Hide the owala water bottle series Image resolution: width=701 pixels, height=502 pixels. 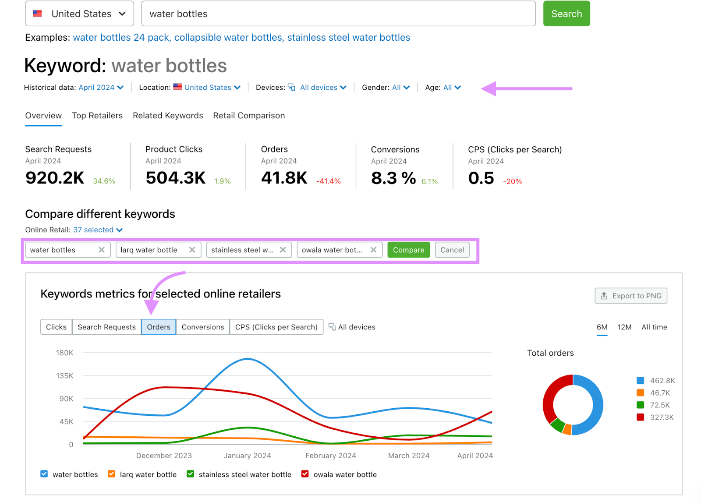pyautogui.click(x=305, y=474)
